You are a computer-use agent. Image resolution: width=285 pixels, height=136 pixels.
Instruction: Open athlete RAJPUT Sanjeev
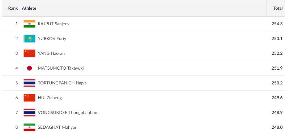(54, 24)
